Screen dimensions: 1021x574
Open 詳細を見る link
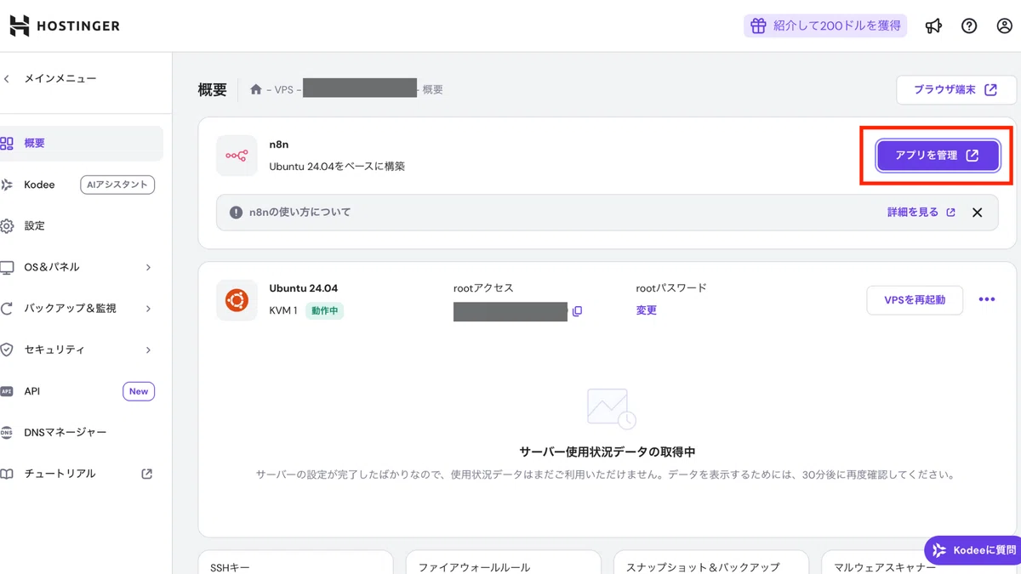(x=921, y=213)
